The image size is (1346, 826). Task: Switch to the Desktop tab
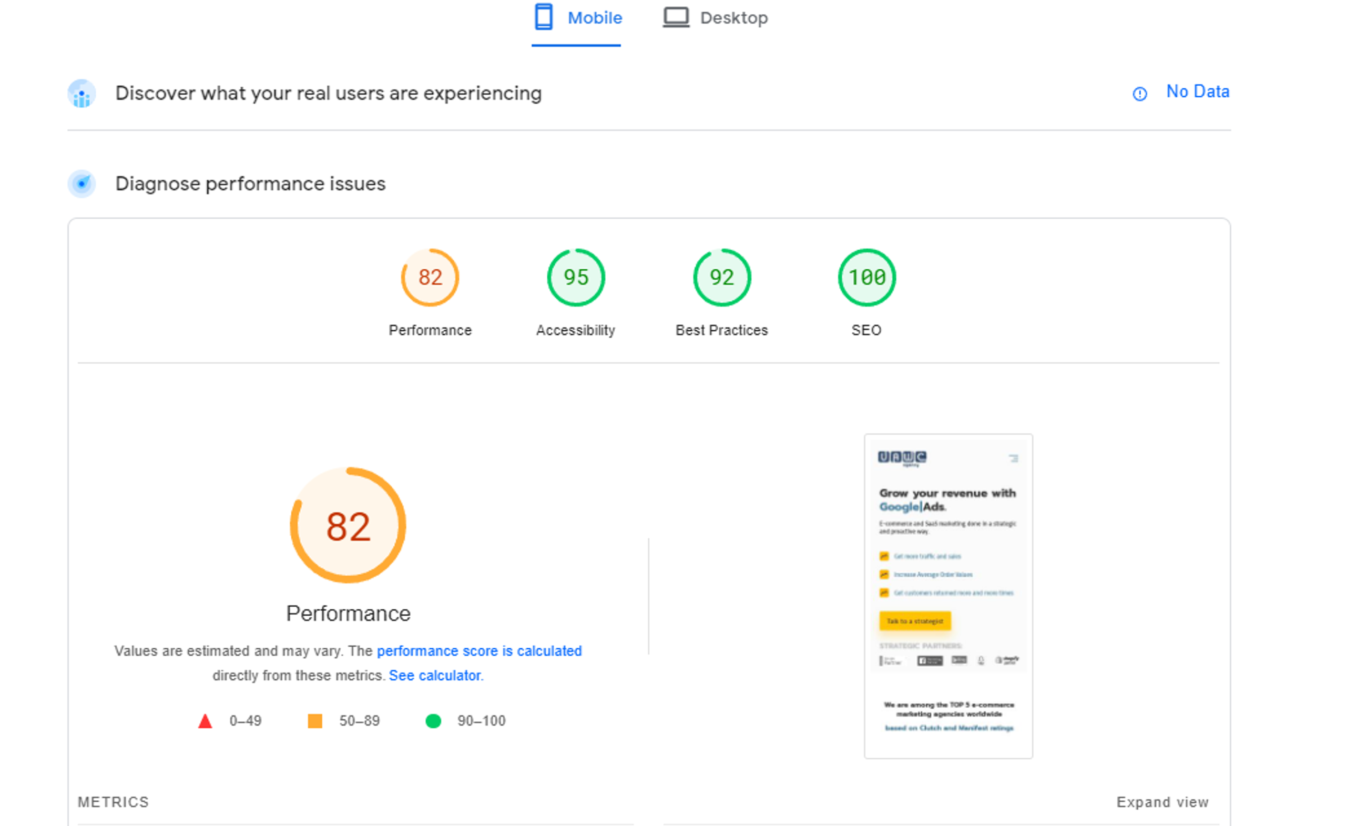tap(733, 18)
